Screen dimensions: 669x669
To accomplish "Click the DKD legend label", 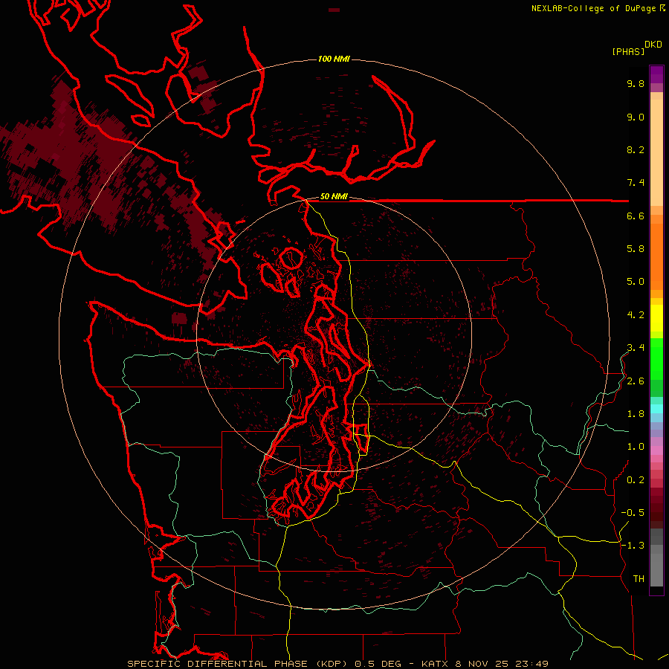I will coord(653,45).
